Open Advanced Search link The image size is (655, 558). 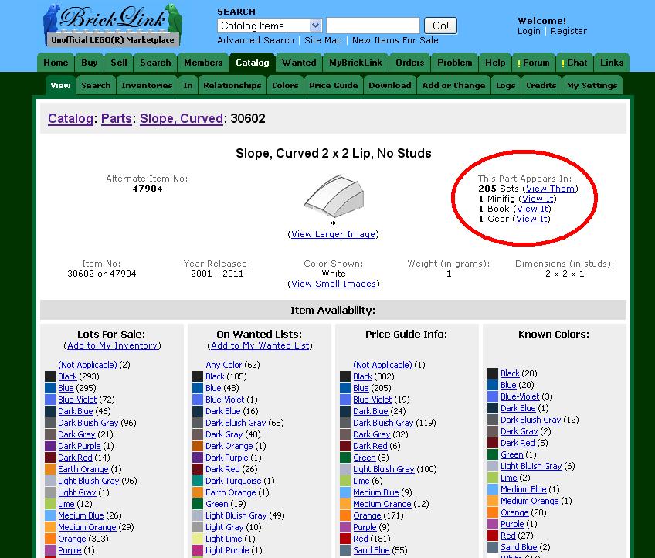tap(256, 40)
